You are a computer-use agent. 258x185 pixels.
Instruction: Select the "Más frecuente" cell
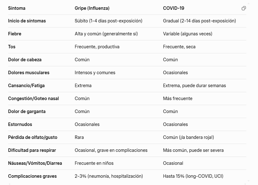click(178, 98)
